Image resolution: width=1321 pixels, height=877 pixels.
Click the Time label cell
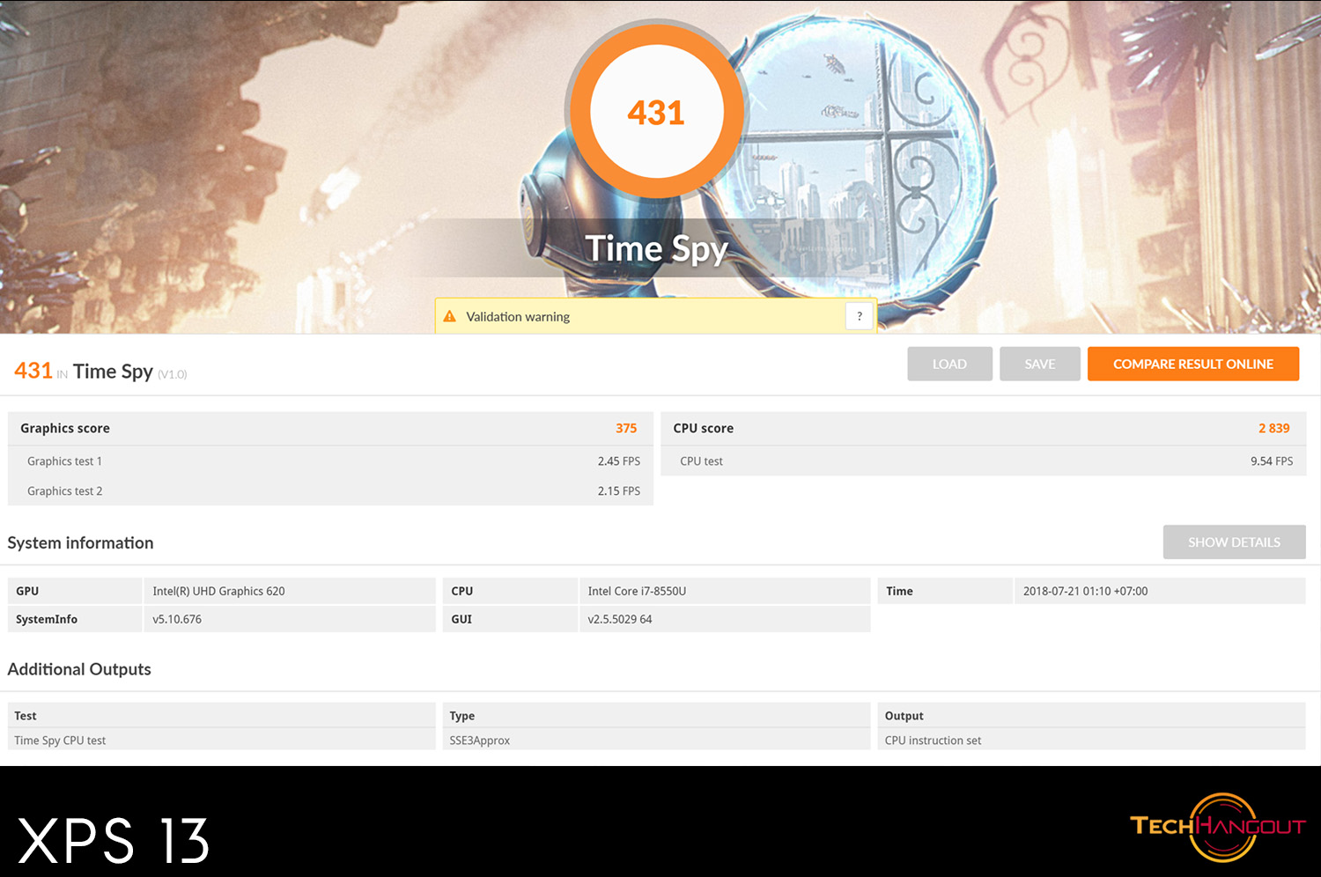[x=945, y=592]
